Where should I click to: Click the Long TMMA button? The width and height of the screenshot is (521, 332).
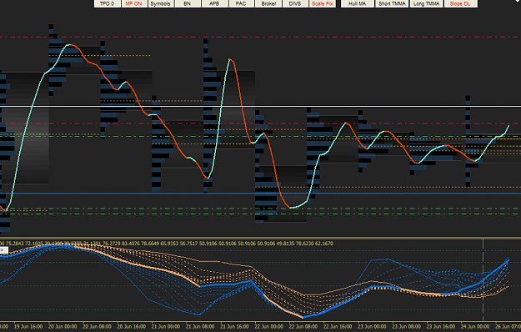coord(426,3)
